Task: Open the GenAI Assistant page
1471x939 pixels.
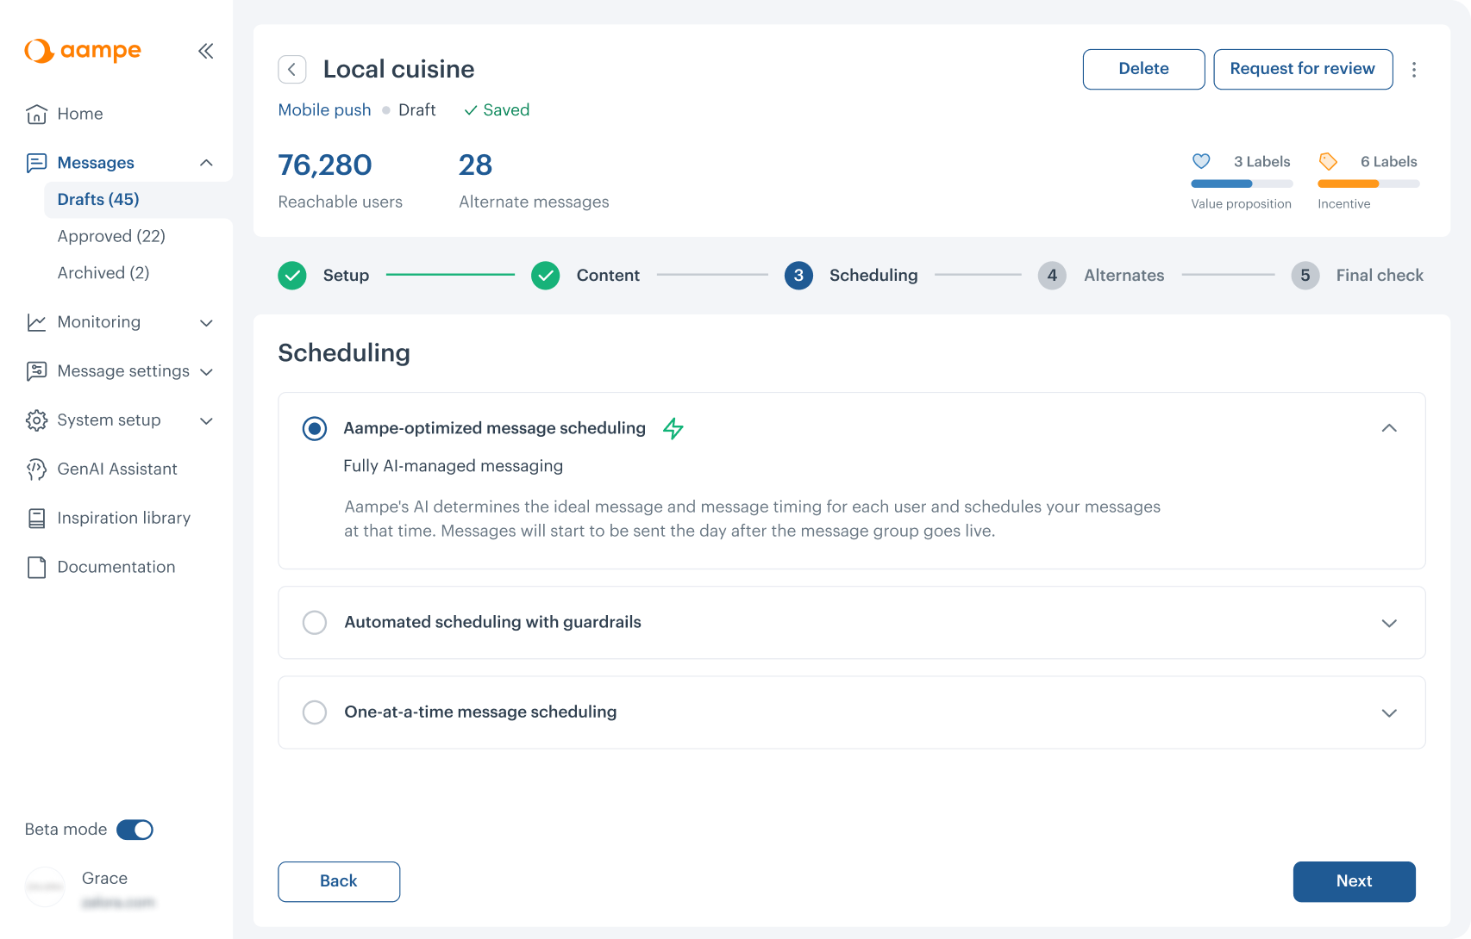Action: click(117, 469)
